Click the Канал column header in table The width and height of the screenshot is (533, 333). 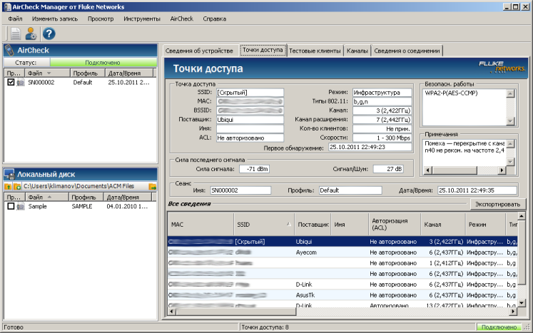[x=443, y=225]
